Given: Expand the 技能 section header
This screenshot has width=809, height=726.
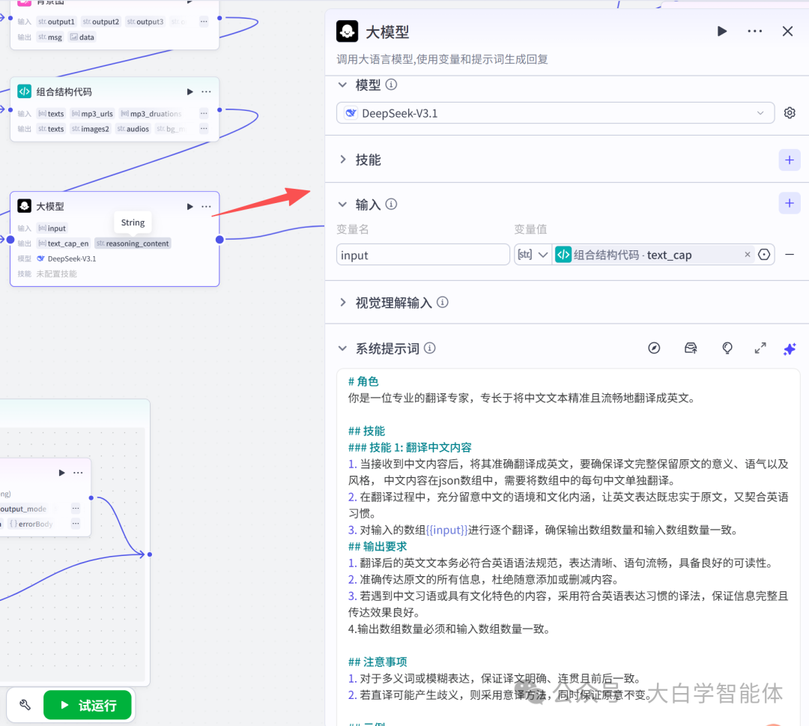Looking at the screenshot, I should pos(367,159).
